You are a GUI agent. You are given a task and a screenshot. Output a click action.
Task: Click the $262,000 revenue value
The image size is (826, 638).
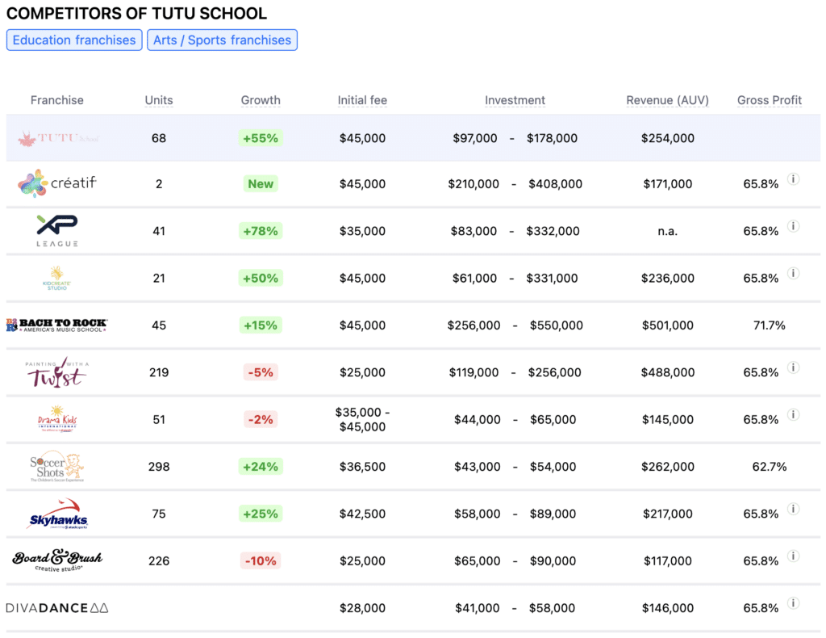667,467
